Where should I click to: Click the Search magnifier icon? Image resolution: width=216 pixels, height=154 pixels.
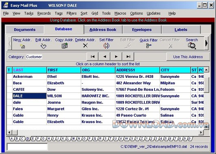[192, 46]
